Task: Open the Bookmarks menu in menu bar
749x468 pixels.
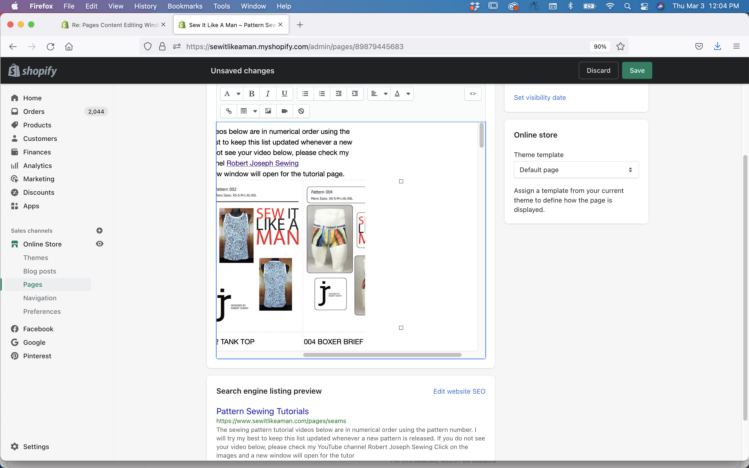Action: [185, 6]
